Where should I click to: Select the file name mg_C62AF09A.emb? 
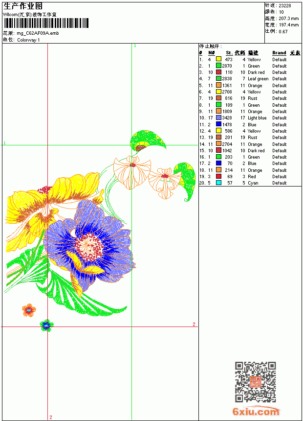click(38, 33)
